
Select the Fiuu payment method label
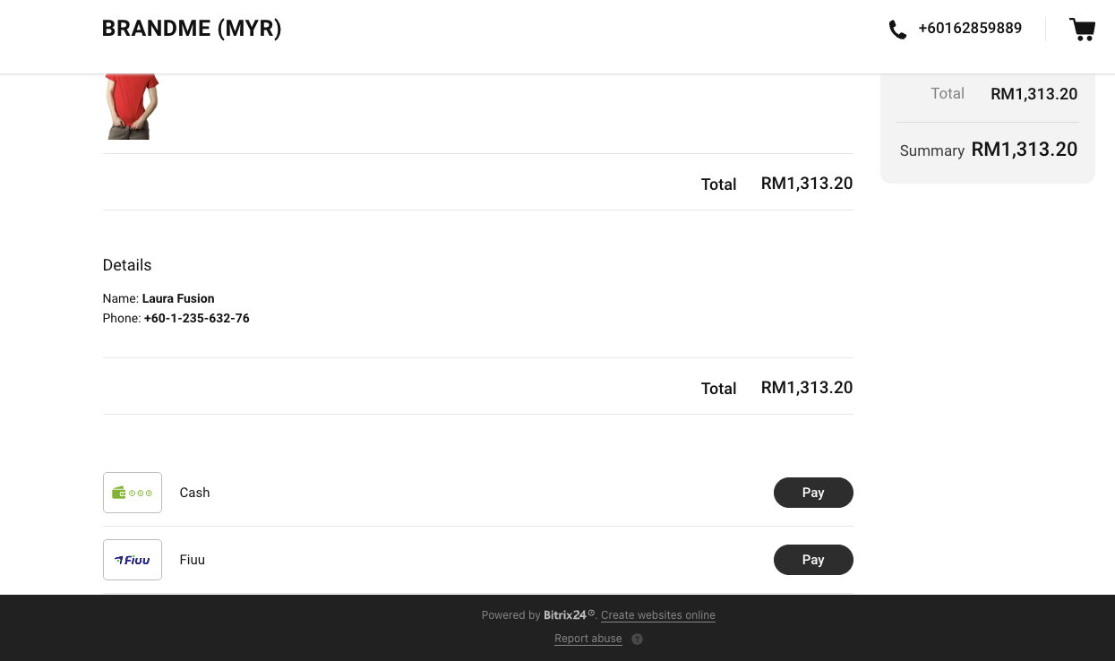(193, 560)
